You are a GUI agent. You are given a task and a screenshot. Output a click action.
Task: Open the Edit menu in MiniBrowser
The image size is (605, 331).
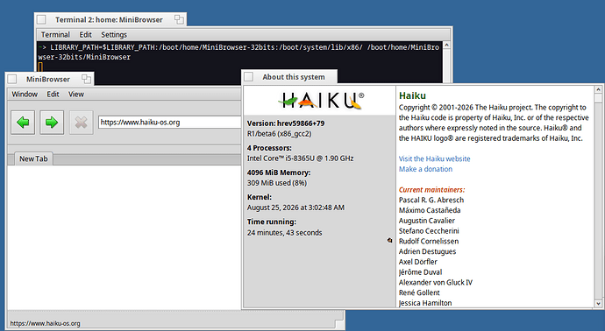coord(53,94)
